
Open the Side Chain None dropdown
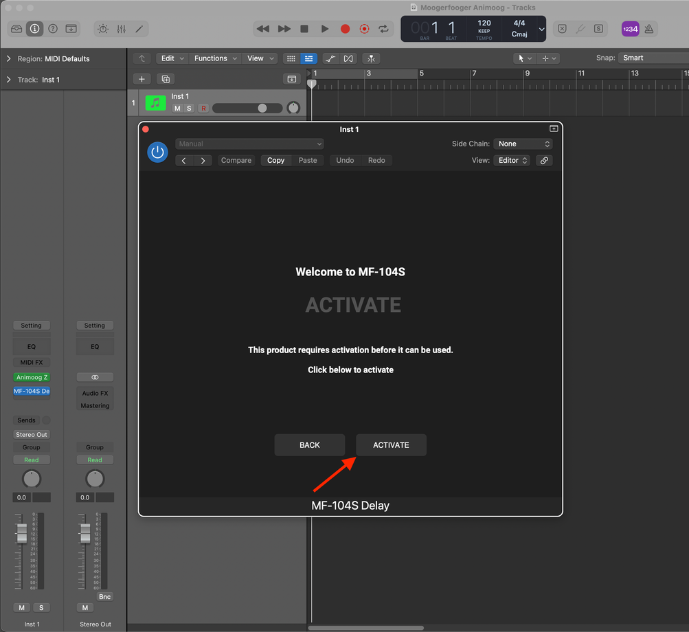pos(523,144)
